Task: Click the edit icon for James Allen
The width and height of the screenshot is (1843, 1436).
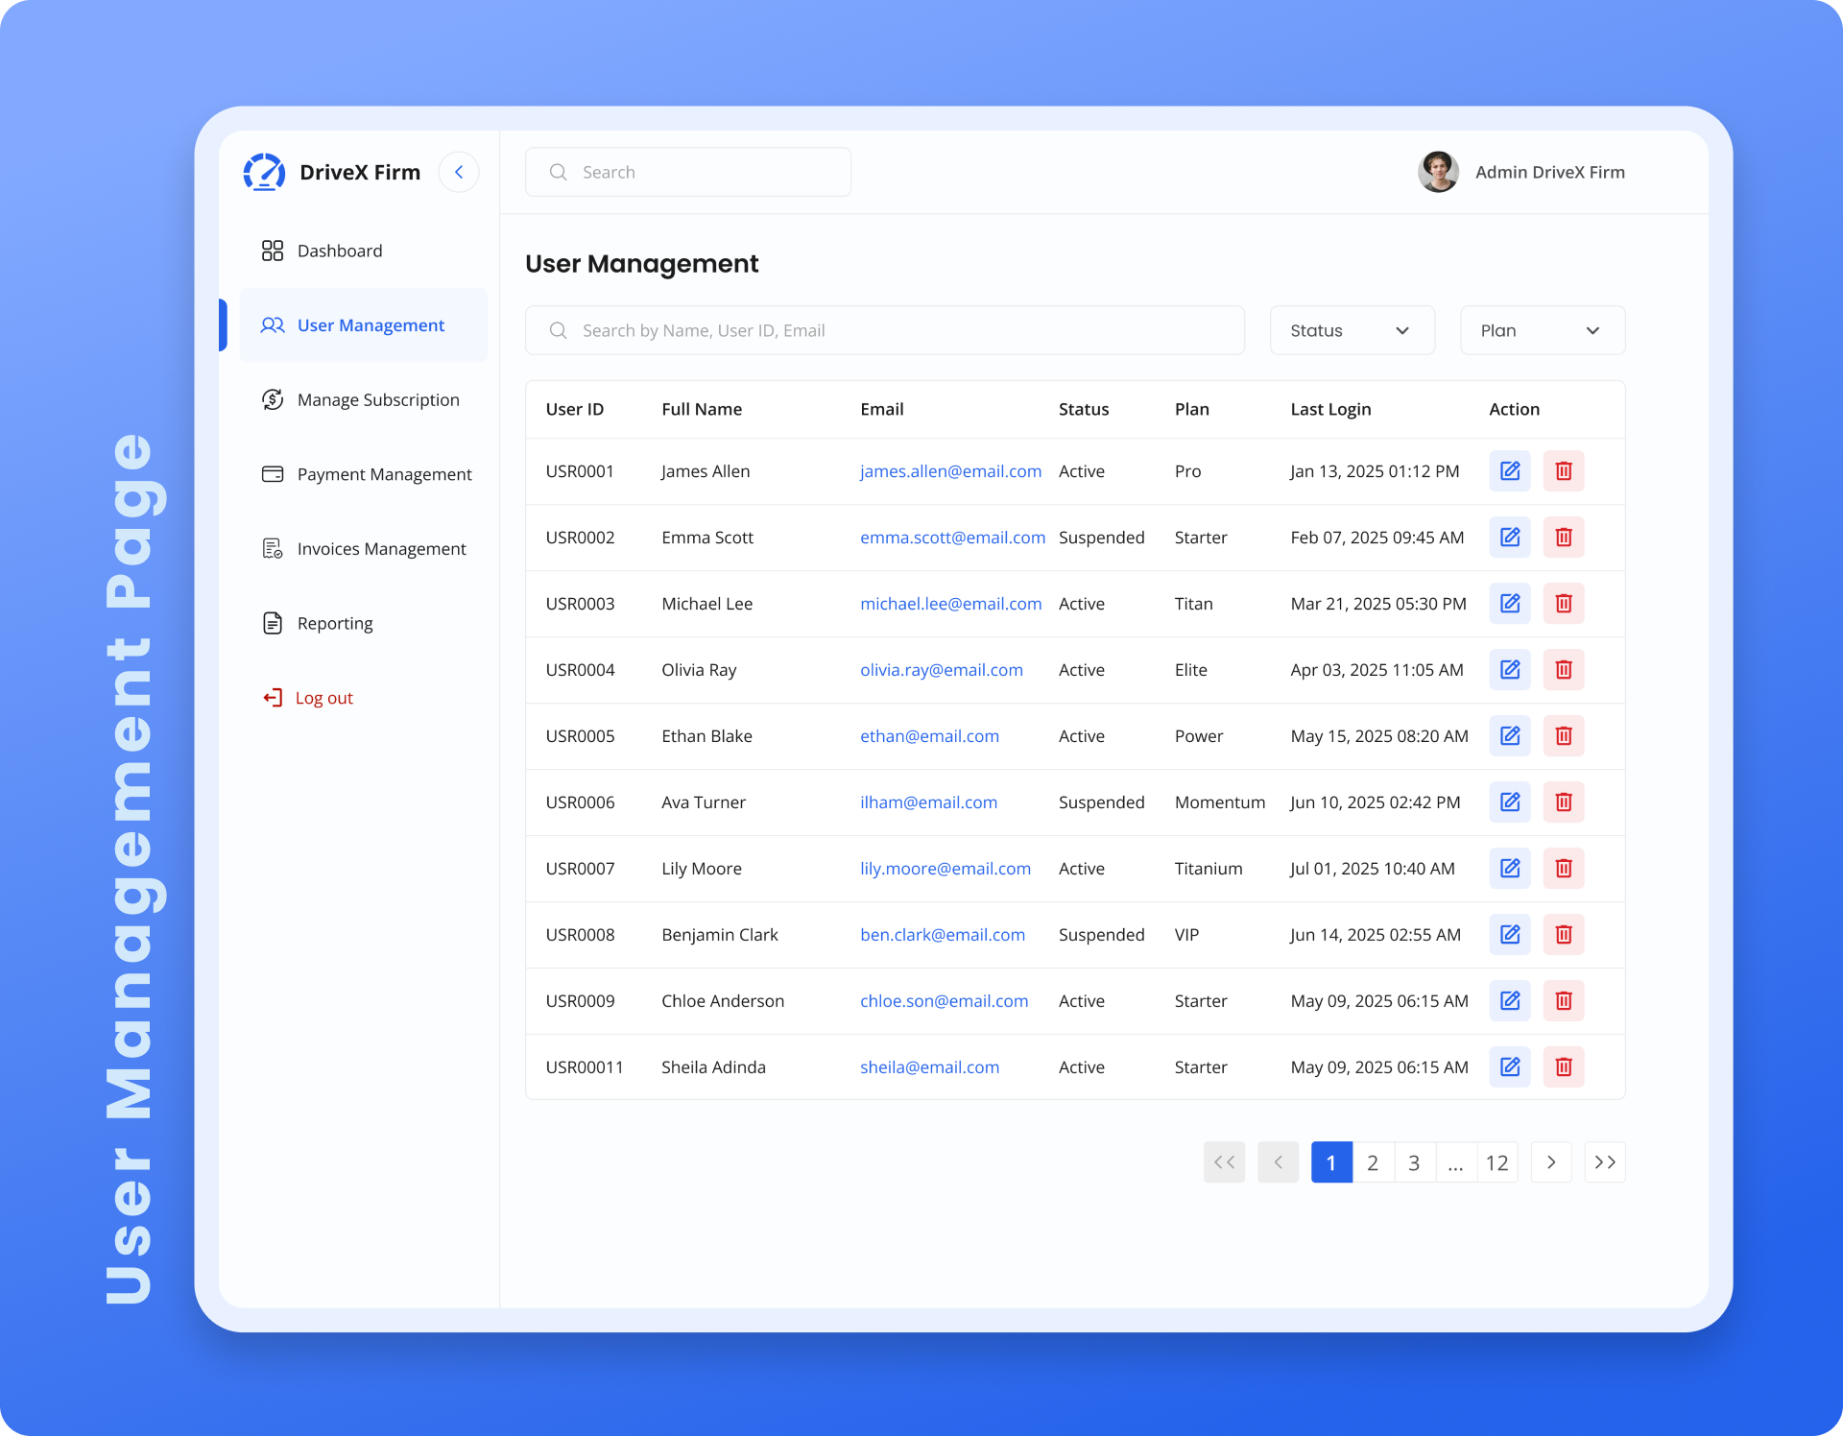Action: click(x=1509, y=470)
